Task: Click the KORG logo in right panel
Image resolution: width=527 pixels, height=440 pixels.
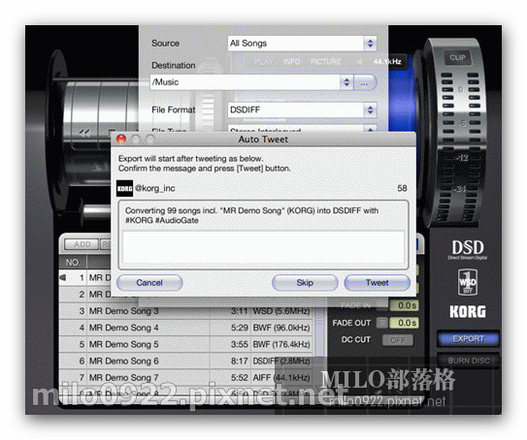Action: 468,311
